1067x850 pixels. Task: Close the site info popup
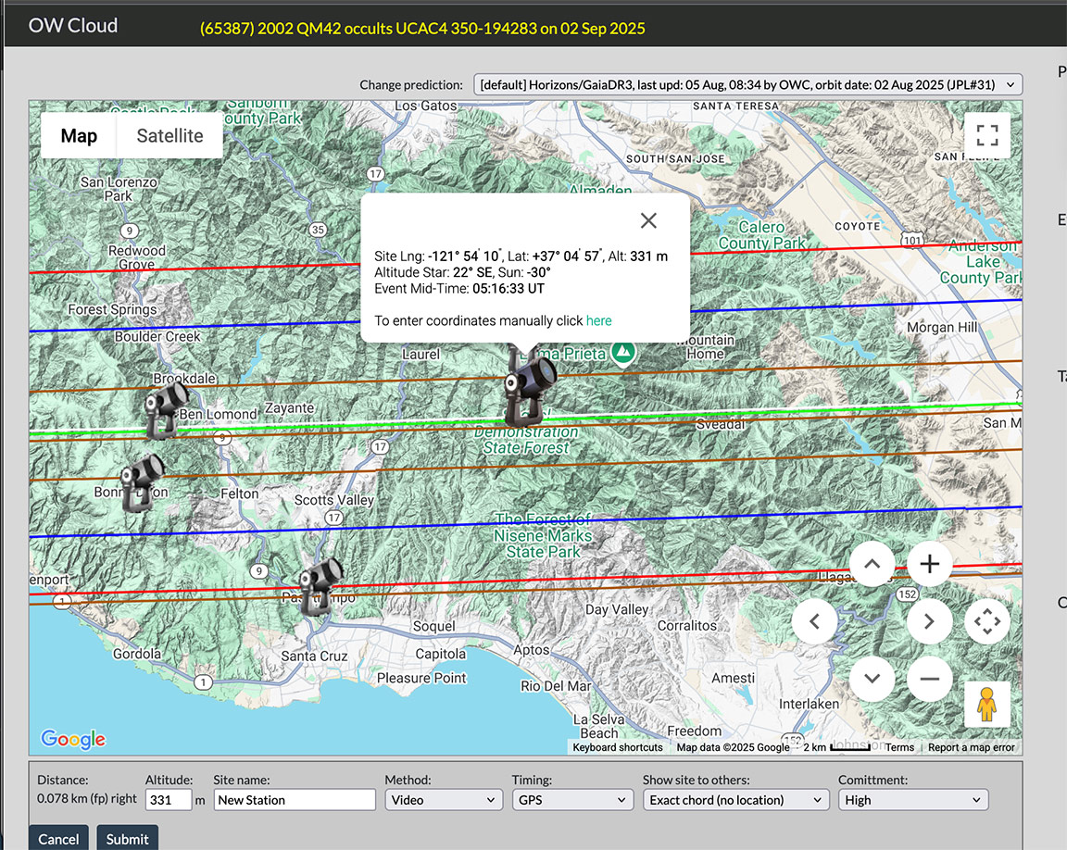[x=648, y=220]
